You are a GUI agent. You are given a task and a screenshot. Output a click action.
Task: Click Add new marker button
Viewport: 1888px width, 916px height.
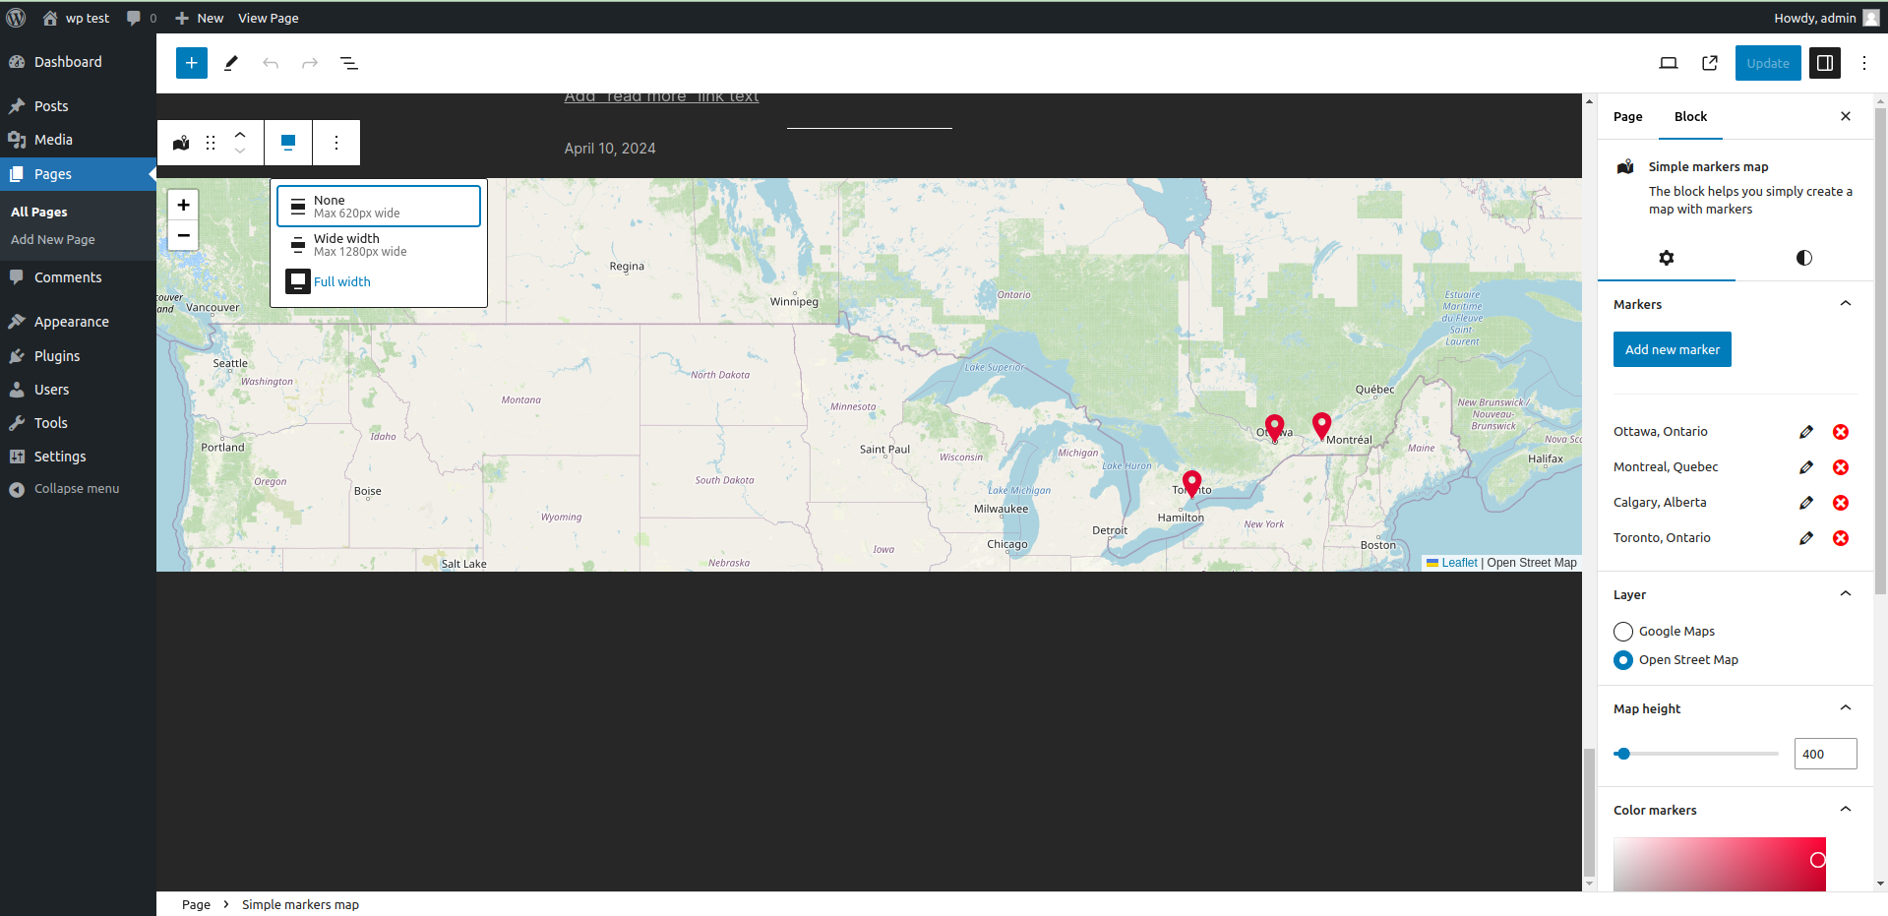(1673, 349)
